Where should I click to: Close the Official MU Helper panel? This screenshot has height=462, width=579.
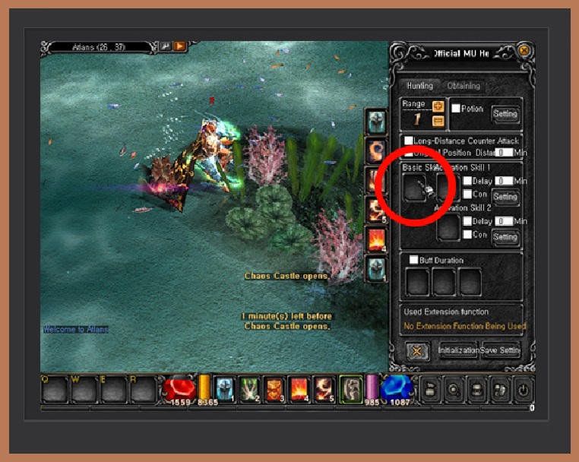pyautogui.click(x=524, y=50)
